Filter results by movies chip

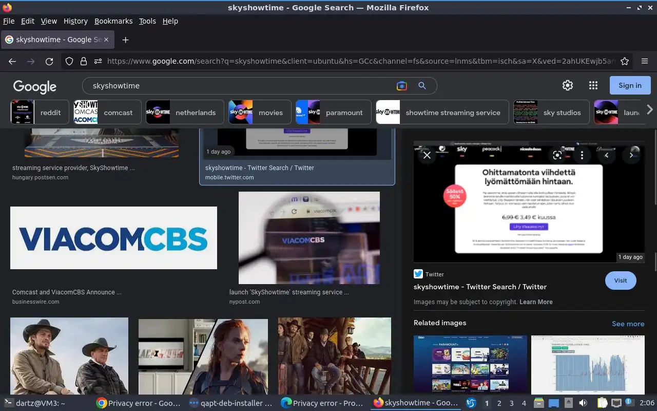[x=260, y=113]
